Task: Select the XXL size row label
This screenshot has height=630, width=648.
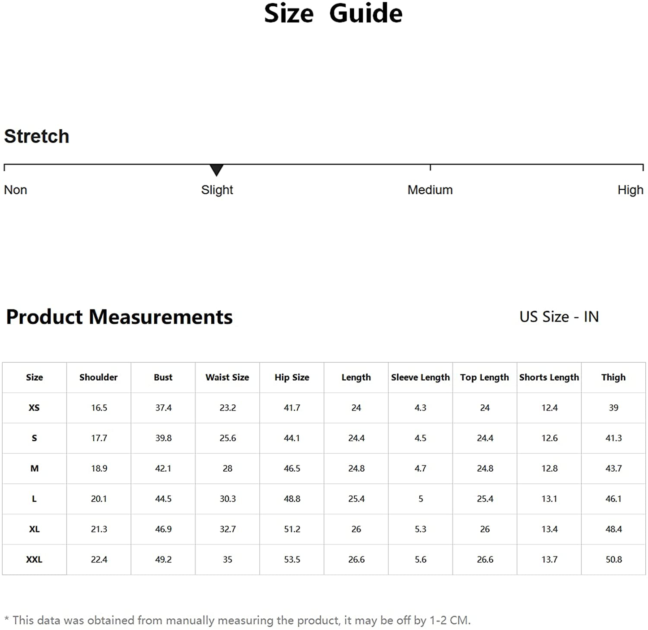Action: 34,560
